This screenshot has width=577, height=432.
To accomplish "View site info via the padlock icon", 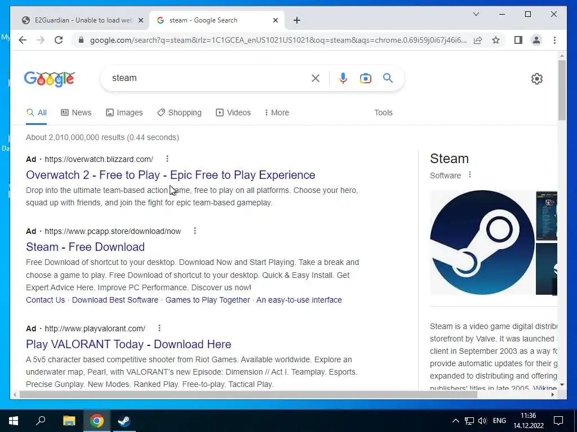I will pyautogui.click(x=81, y=40).
